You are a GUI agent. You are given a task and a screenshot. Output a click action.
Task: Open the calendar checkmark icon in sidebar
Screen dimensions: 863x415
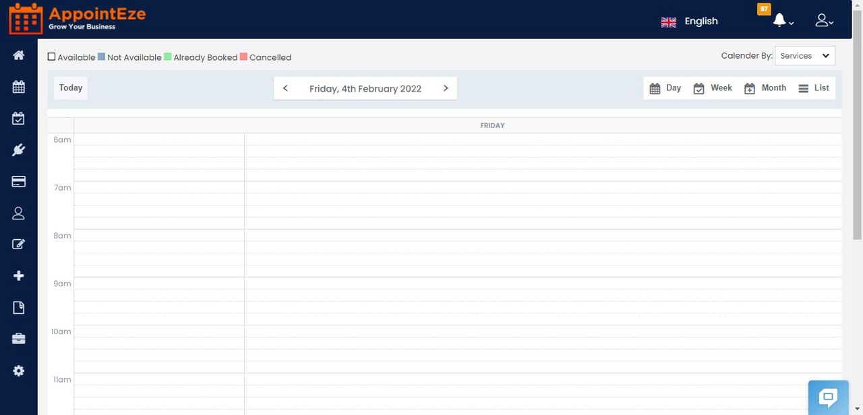coord(19,119)
